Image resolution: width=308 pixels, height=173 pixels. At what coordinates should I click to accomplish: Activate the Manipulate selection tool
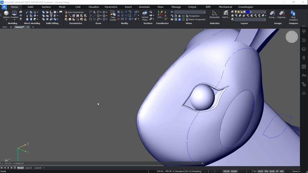[214, 15]
